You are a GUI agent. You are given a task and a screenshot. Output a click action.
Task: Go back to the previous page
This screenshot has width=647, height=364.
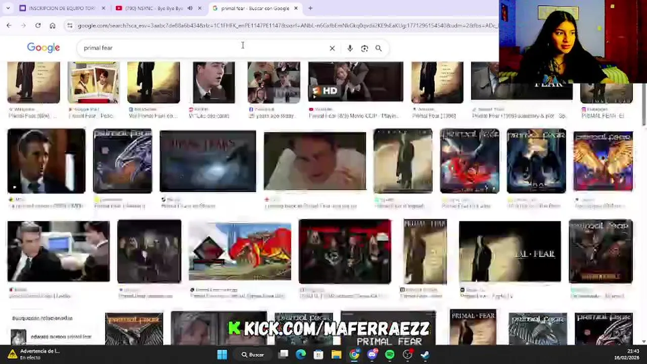click(x=9, y=25)
